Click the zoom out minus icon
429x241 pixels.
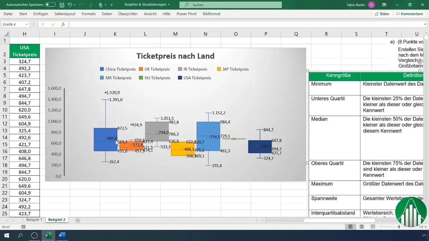point(381,227)
